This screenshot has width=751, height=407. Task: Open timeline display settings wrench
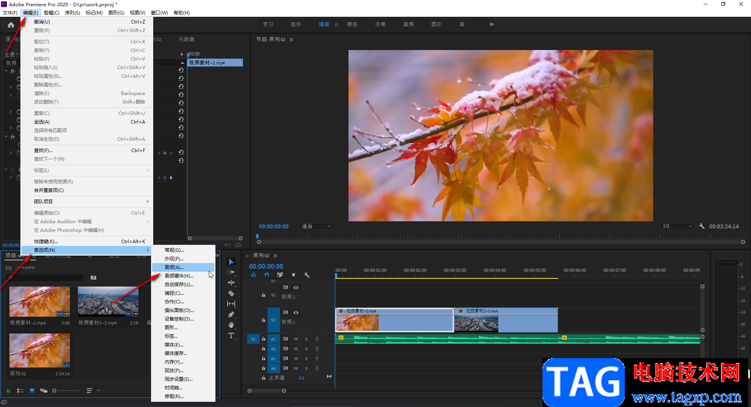(x=307, y=275)
